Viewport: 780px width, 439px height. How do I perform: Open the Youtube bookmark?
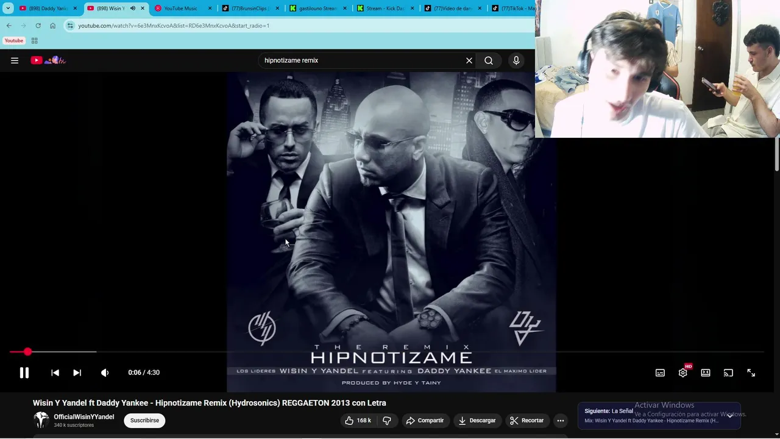click(13, 41)
